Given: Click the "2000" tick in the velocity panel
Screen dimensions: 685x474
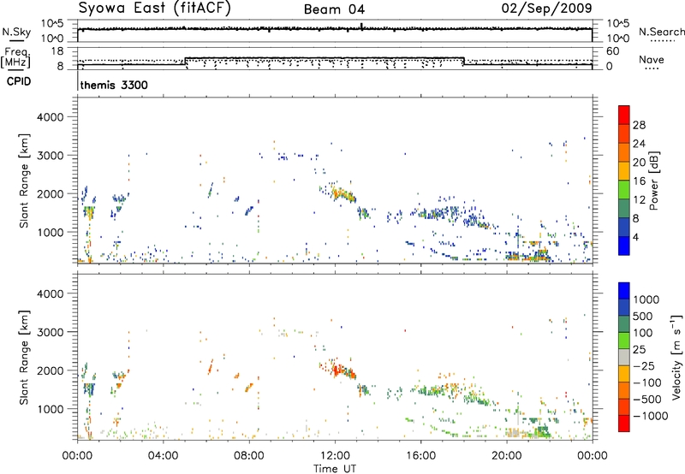Looking at the screenshot, I should (51, 370).
